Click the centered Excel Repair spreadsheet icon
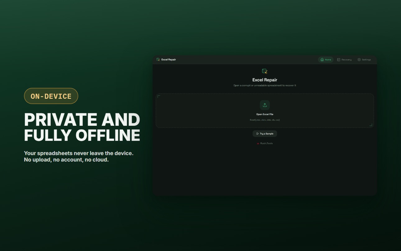 pyautogui.click(x=265, y=71)
